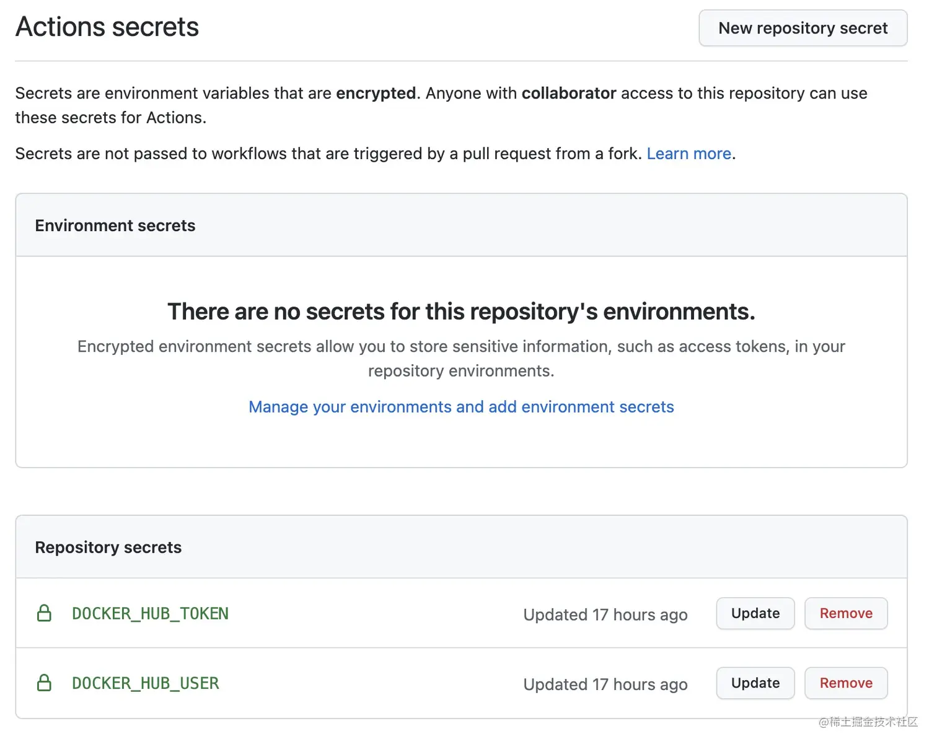Screen dimensions: 937x747
Task: Click the Repository secrets section header
Action: (x=108, y=548)
